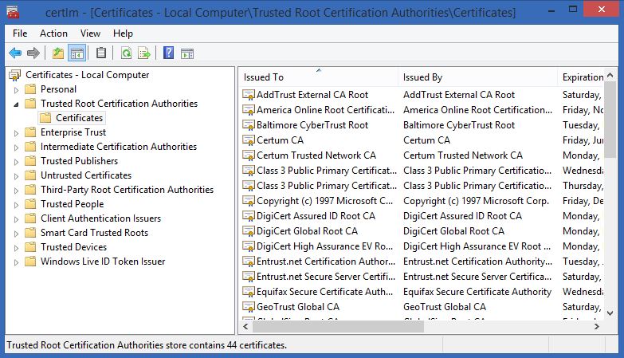Expand the Personal store node
This screenshot has width=624, height=358.
click(x=16, y=89)
